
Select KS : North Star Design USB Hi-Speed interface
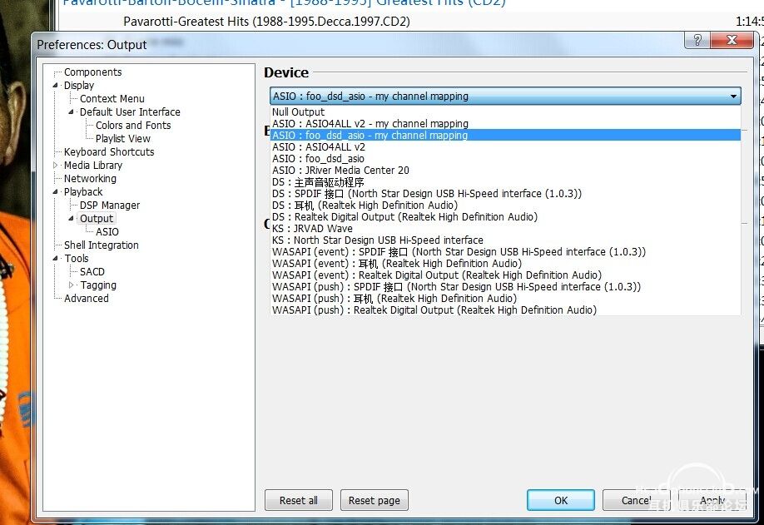(505, 240)
